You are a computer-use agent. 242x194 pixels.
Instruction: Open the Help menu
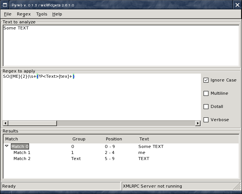pos(57,14)
